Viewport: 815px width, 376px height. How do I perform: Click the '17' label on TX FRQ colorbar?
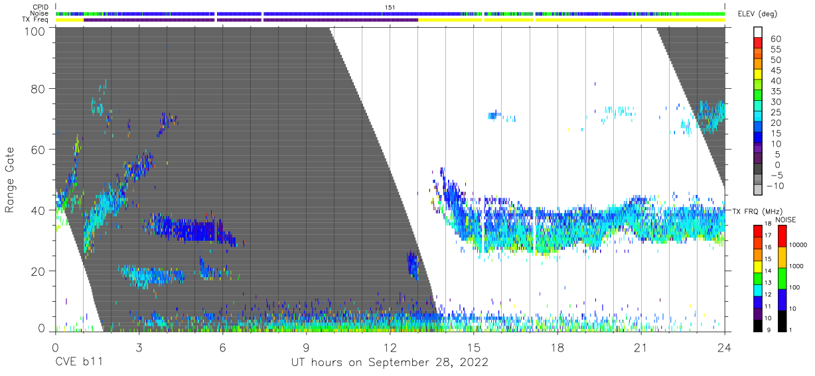click(x=769, y=236)
